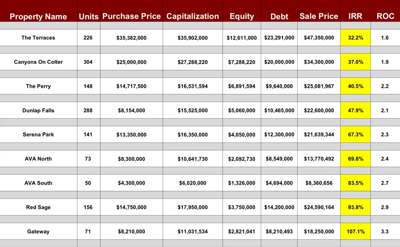The height and width of the screenshot is (247, 400).
Task: Select AVA South units cell 50
Action: (x=88, y=183)
